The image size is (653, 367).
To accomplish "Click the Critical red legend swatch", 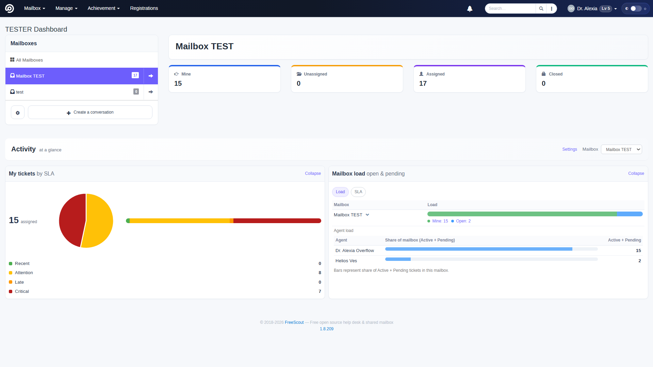I will tap(11, 291).
